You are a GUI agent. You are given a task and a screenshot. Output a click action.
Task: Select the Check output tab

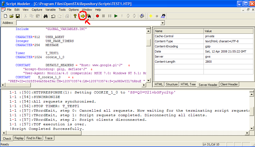tap(7, 138)
